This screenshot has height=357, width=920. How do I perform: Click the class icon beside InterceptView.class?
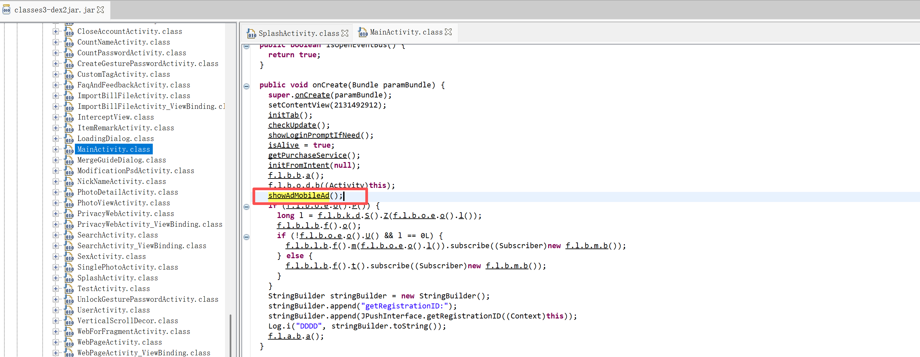(x=69, y=118)
